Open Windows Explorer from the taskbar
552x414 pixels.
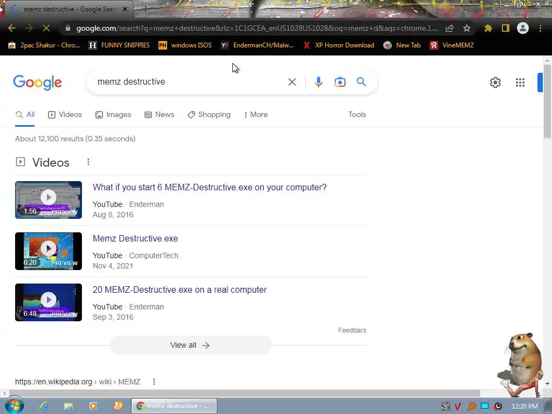click(68, 406)
